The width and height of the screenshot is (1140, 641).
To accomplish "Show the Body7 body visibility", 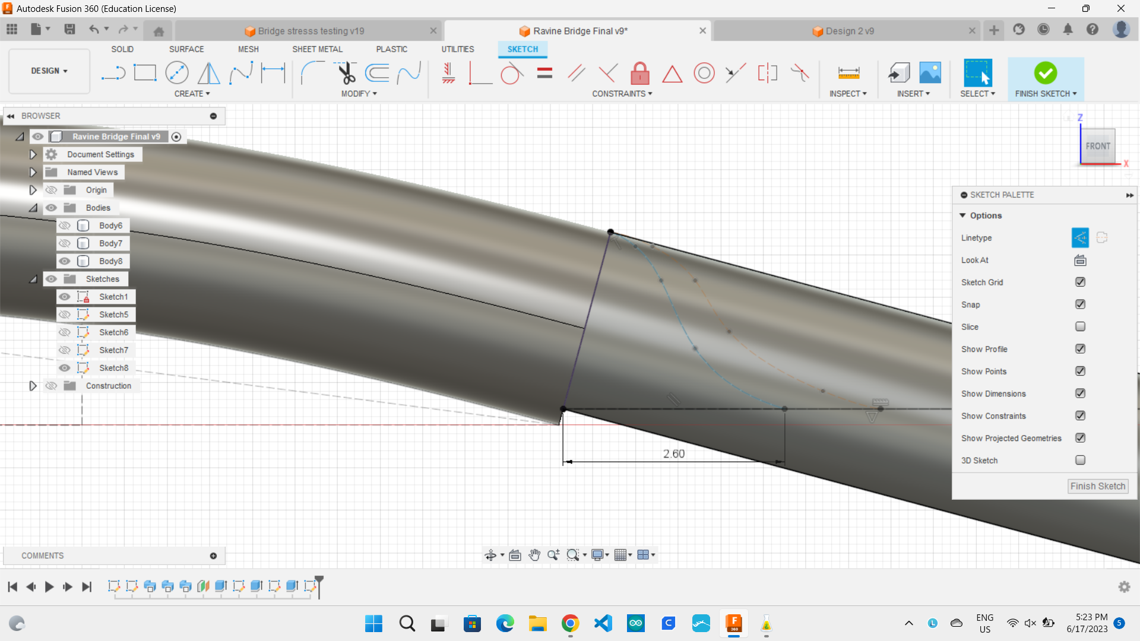I will (x=64, y=243).
